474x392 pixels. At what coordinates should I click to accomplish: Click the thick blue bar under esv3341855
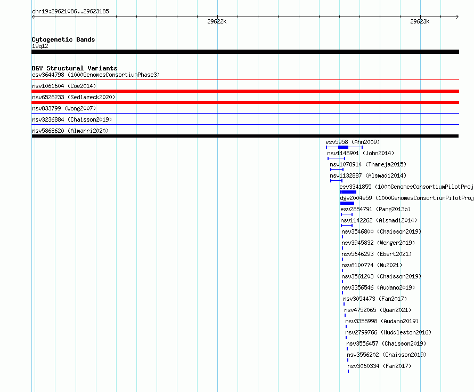point(348,192)
